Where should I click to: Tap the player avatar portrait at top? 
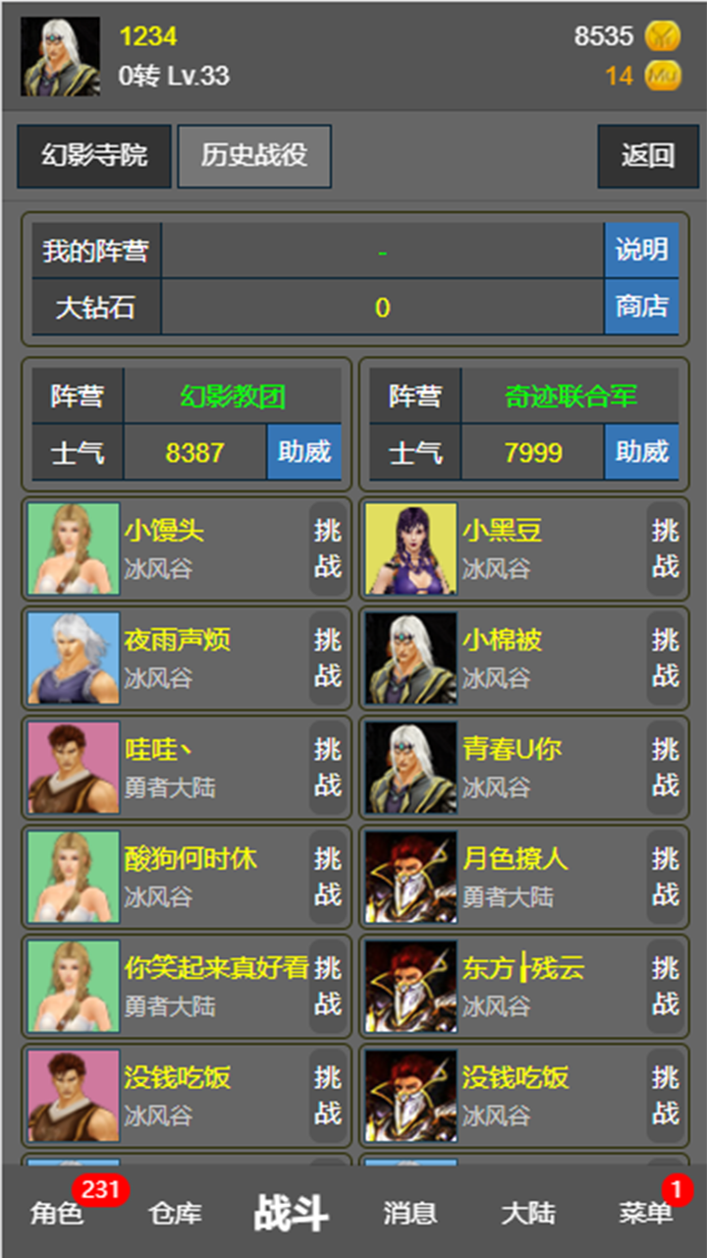(x=61, y=57)
